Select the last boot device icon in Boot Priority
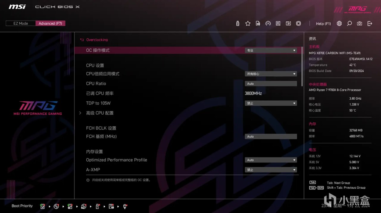The width and height of the screenshot is (381, 213). coord(125,206)
